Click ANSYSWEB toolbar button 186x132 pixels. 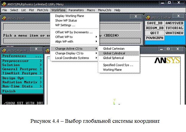(174, 23)
